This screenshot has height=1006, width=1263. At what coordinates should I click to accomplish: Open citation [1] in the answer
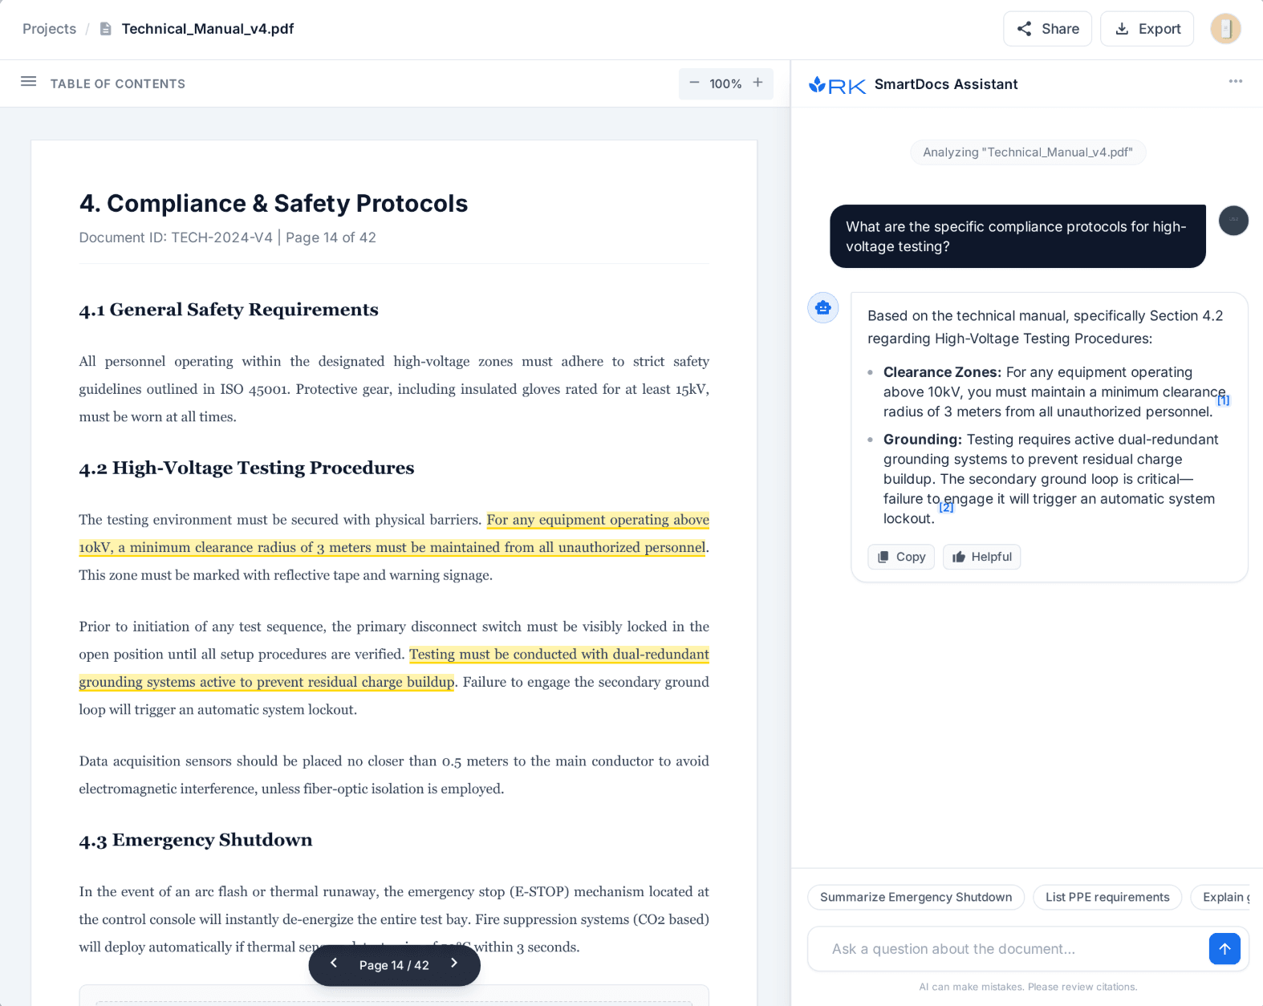coord(1223,400)
